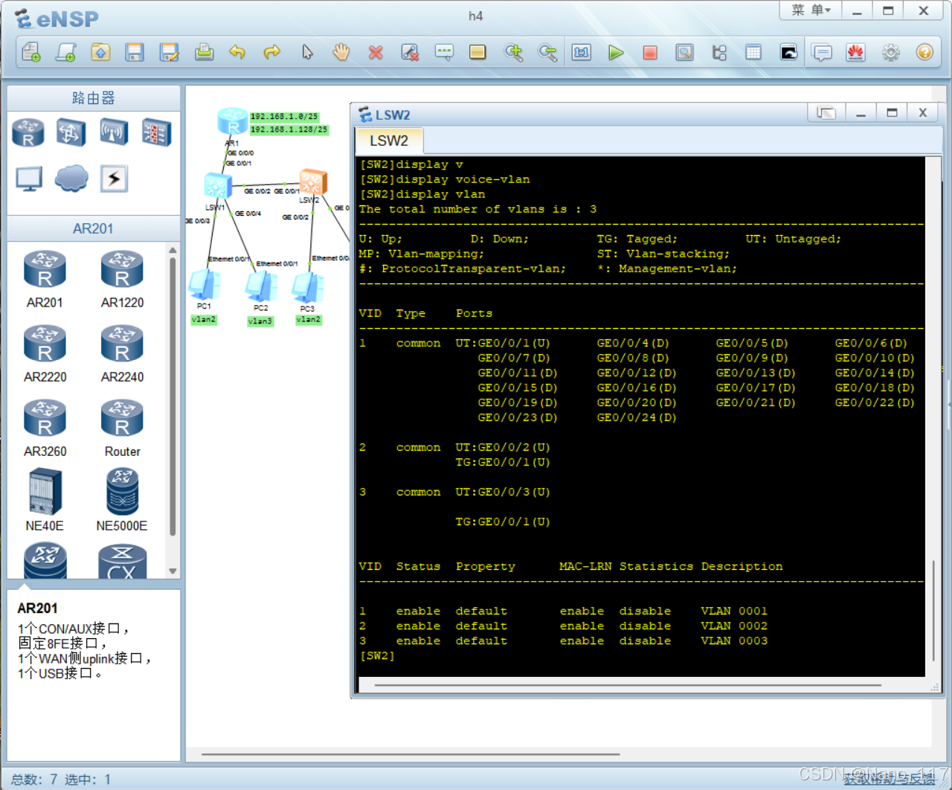Click the New Lab Exam topology icon
This screenshot has width=952, height=790.
[x=65, y=52]
